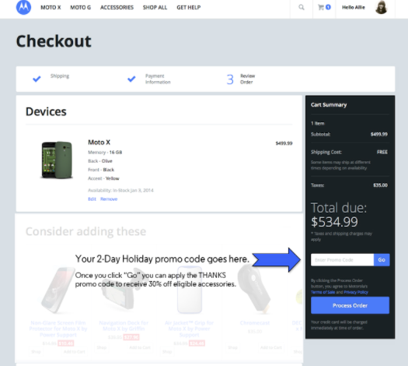Focus the Enter Promo Code field

pyautogui.click(x=342, y=260)
